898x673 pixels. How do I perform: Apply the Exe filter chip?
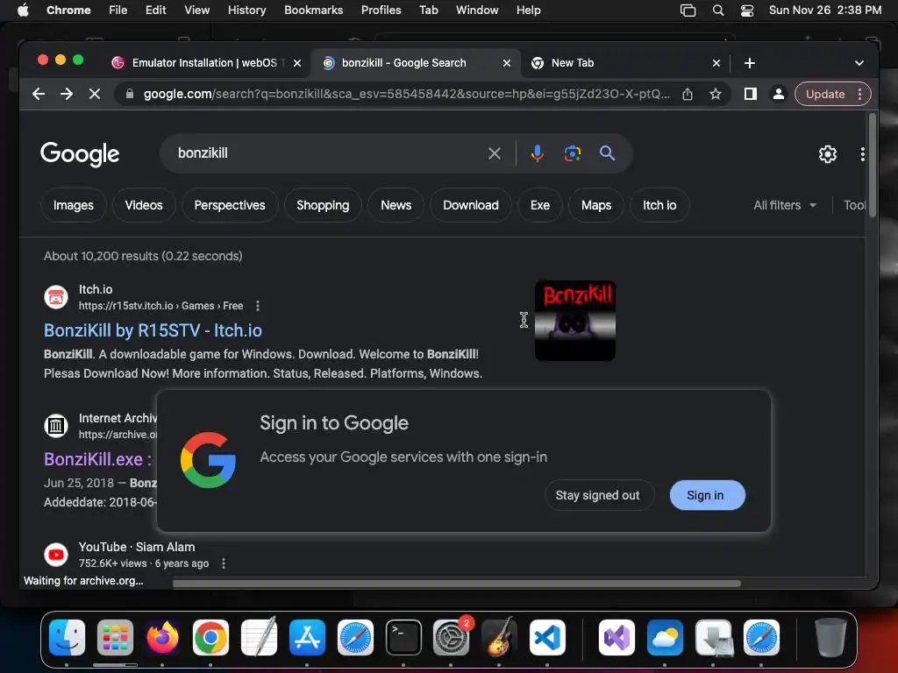(539, 205)
